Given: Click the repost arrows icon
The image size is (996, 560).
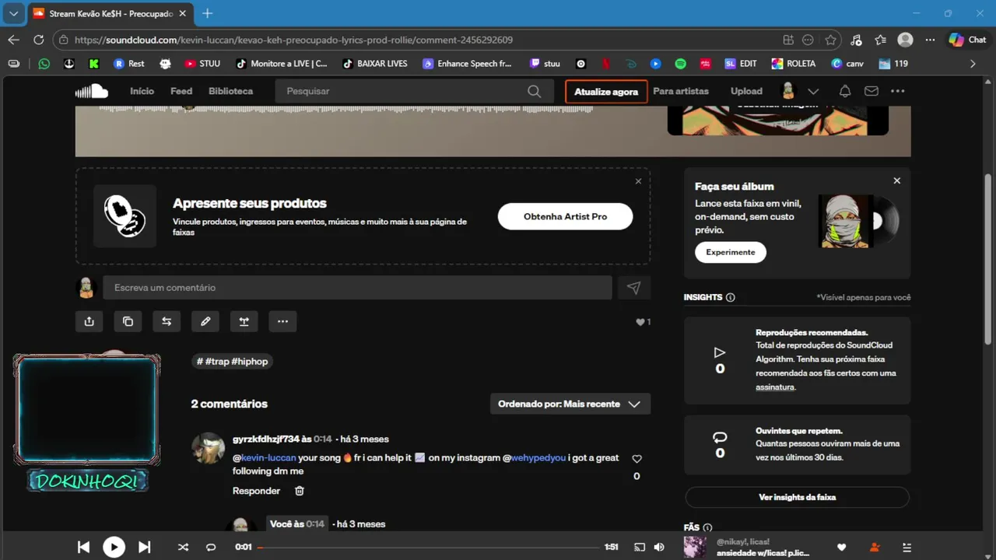Looking at the screenshot, I should 167,321.
